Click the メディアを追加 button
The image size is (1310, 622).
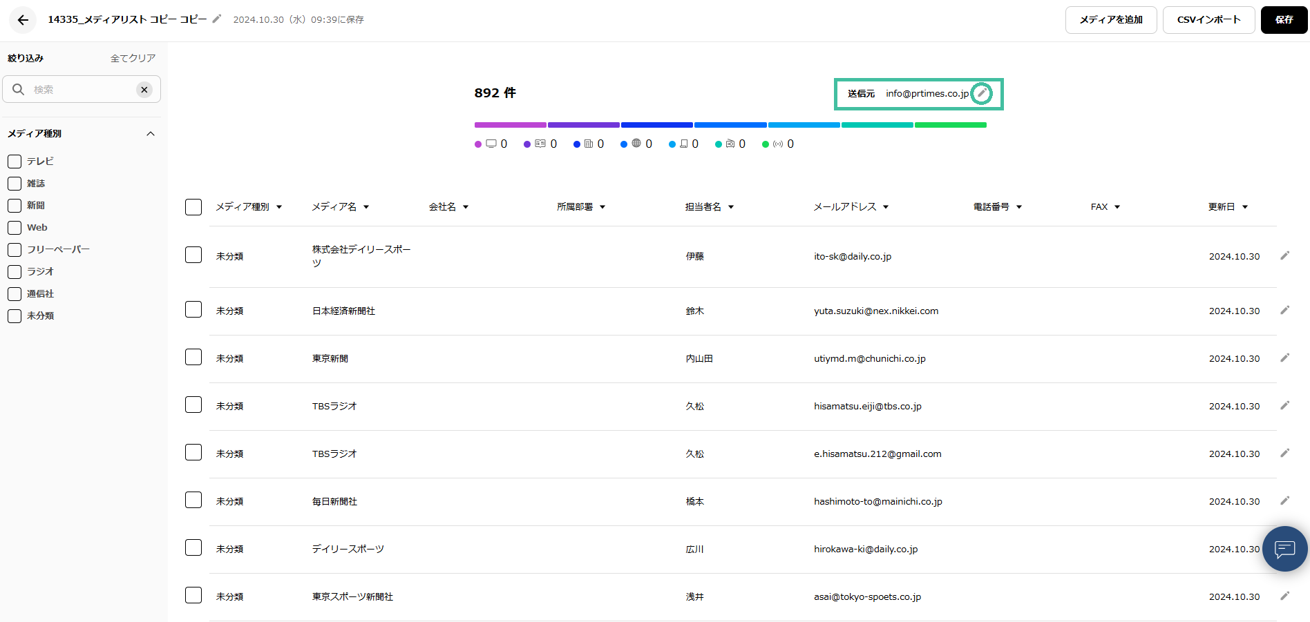(1110, 20)
